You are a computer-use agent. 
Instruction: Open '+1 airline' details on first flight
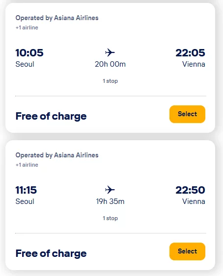(x=27, y=27)
